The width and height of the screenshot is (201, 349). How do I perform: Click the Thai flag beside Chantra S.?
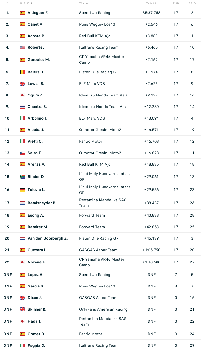click(22, 107)
